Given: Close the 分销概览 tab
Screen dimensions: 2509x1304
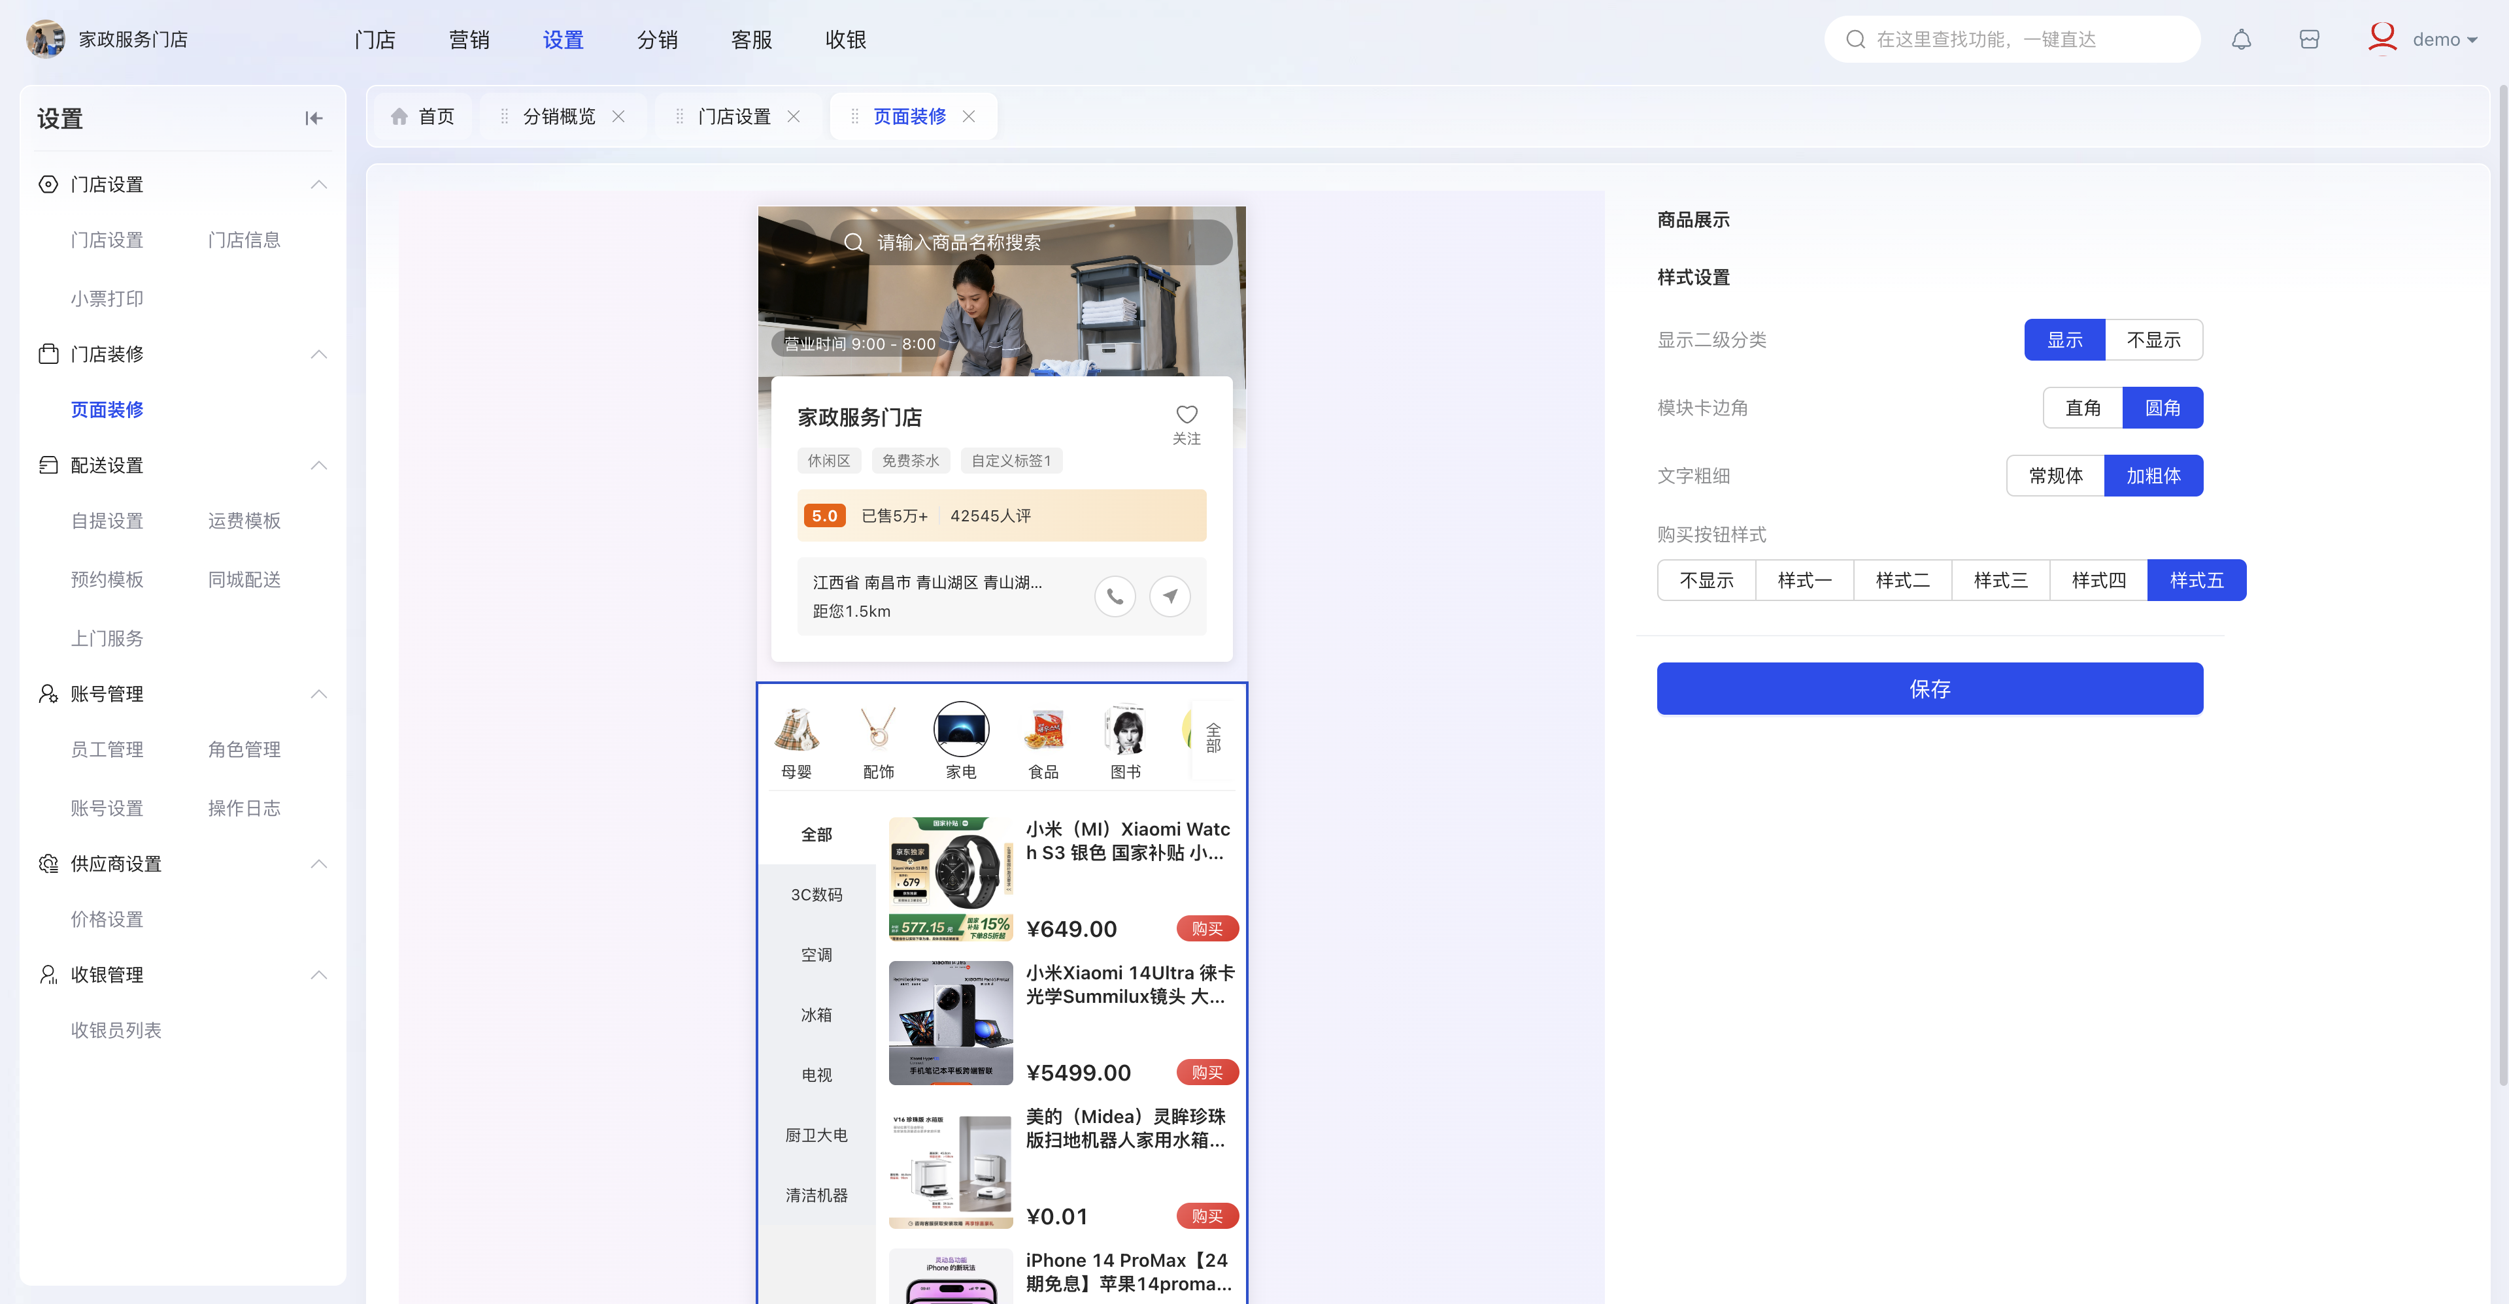Looking at the screenshot, I should tap(618, 117).
